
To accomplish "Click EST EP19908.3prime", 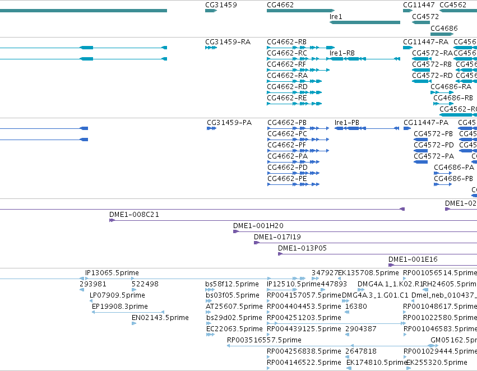I will point(119,307).
